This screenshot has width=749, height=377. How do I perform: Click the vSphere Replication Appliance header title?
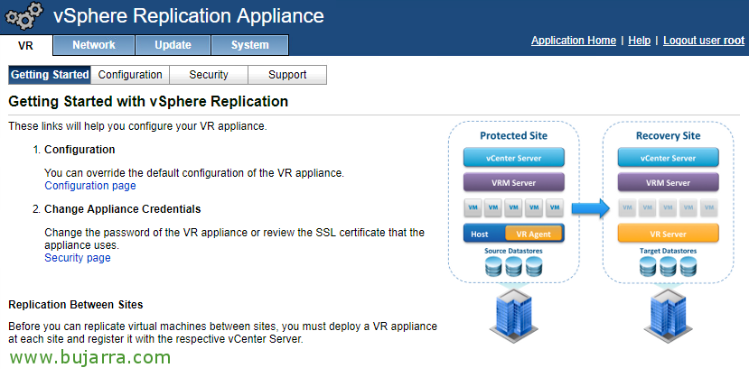coord(189,15)
